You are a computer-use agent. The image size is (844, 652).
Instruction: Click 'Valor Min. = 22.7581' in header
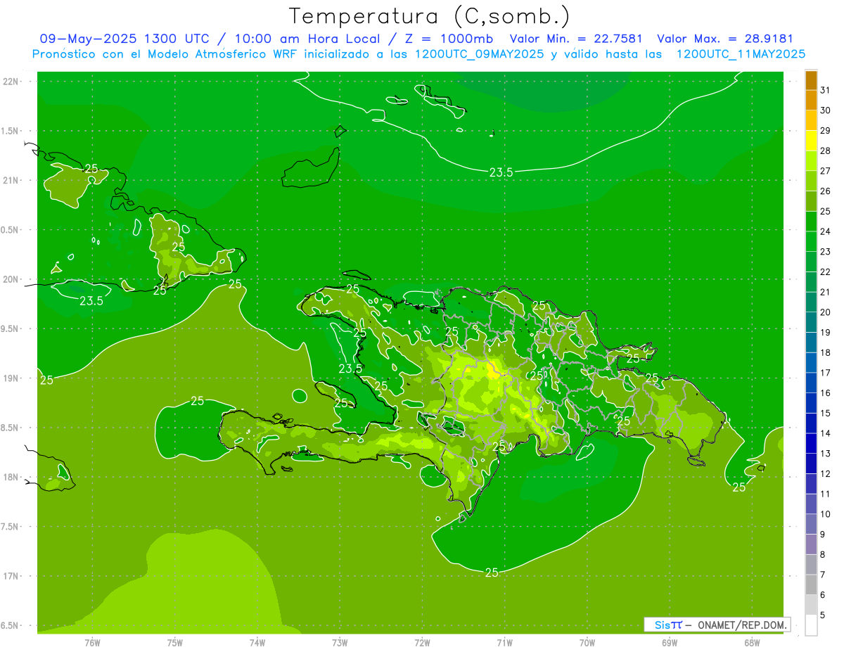[x=576, y=39]
